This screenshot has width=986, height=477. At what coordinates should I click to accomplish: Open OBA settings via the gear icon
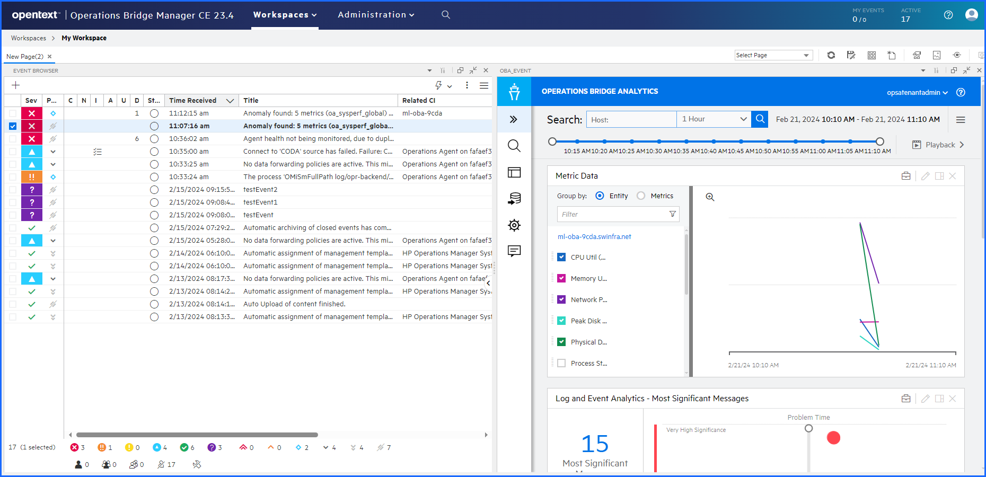click(514, 225)
